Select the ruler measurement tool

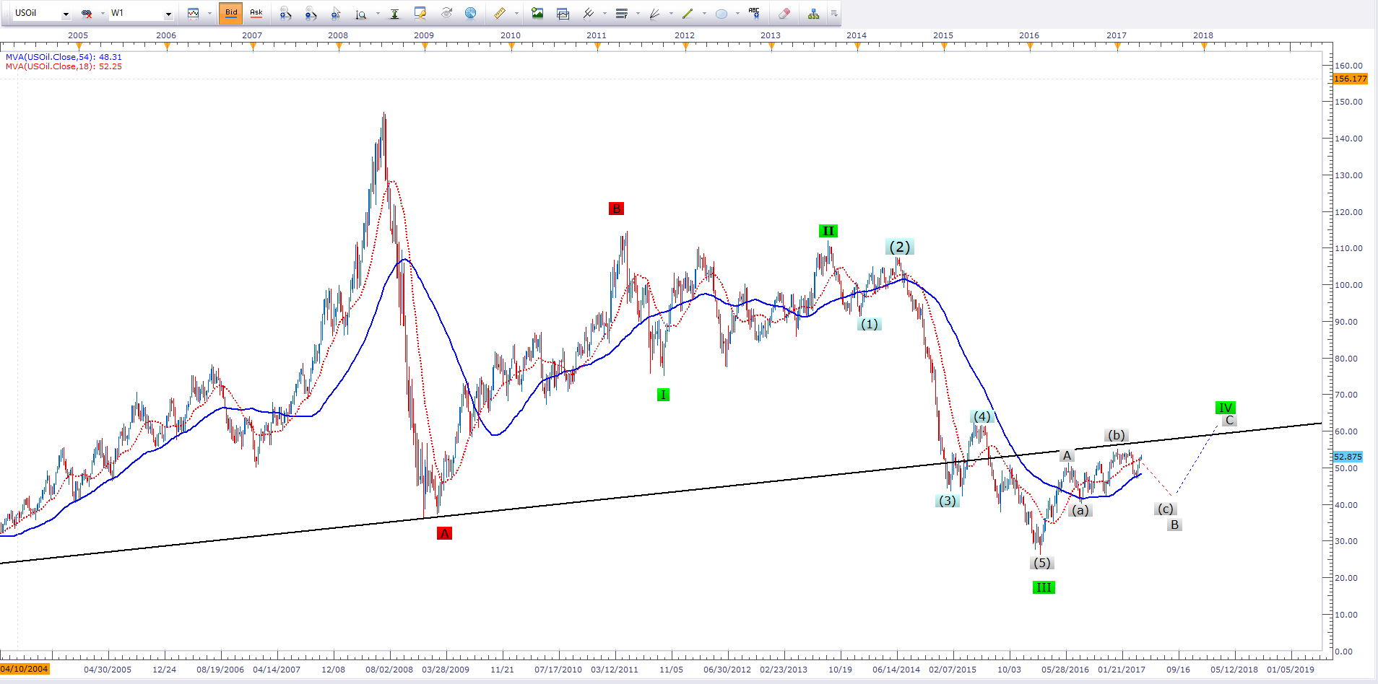[x=500, y=13]
